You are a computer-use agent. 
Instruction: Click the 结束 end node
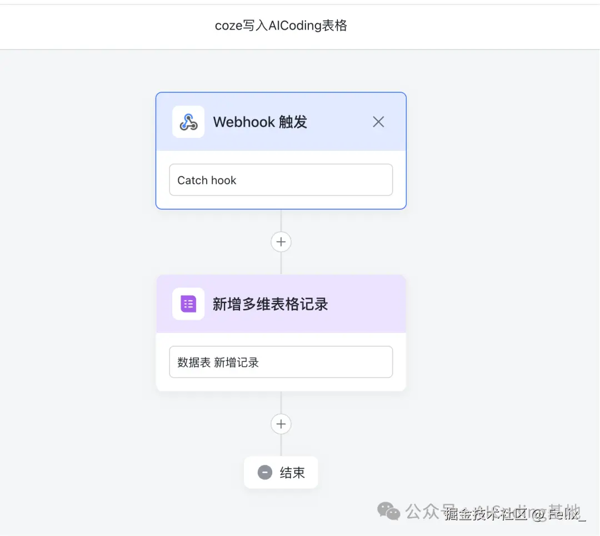click(x=281, y=473)
